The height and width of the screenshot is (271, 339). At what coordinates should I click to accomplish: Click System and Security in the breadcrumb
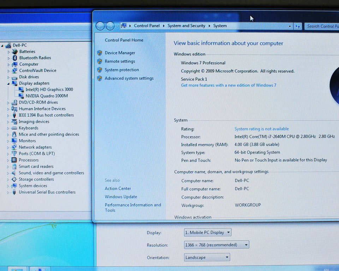[186, 26]
